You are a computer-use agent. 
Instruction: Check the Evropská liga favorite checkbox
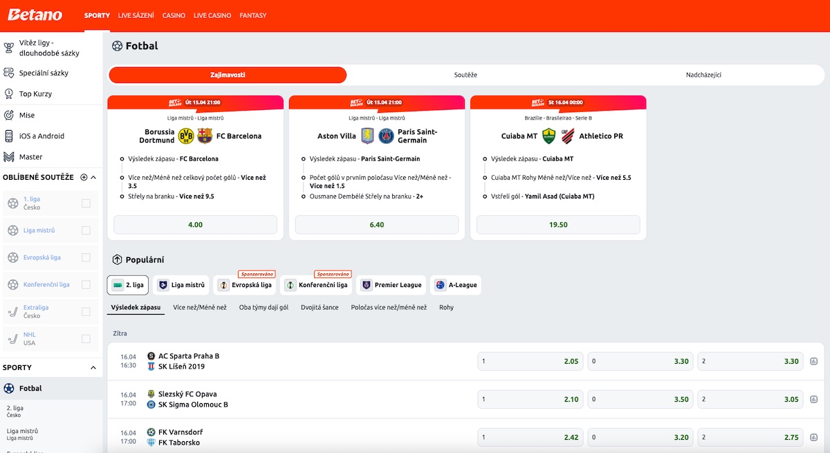pyautogui.click(x=86, y=257)
